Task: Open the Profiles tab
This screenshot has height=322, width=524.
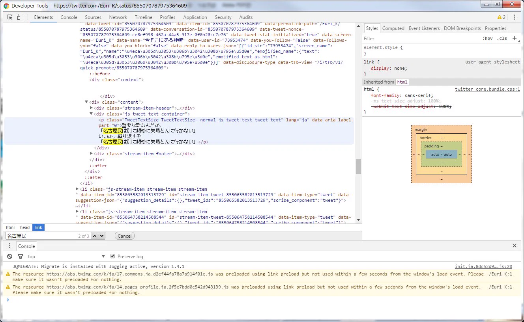Action: pyautogui.click(x=168, y=17)
